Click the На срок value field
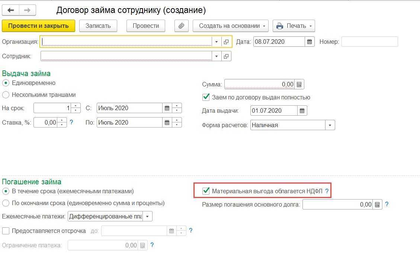Screen dimensions: 420x257 coord(52,108)
